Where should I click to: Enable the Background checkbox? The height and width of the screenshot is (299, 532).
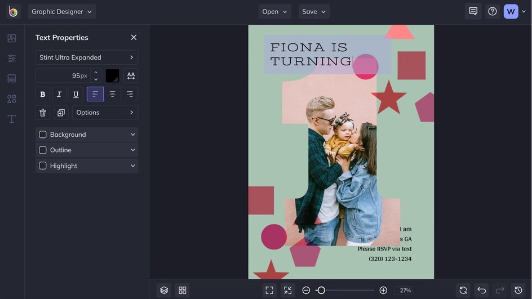tap(43, 135)
